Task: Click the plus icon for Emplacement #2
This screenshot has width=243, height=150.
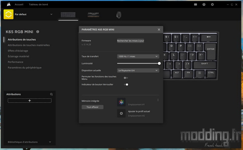Action: (x=121, y=113)
